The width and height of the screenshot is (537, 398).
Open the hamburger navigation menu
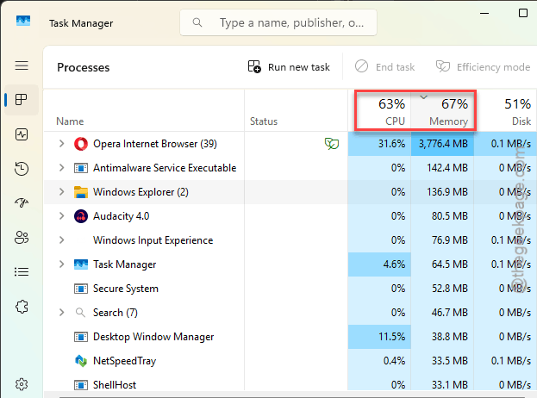[x=22, y=65]
